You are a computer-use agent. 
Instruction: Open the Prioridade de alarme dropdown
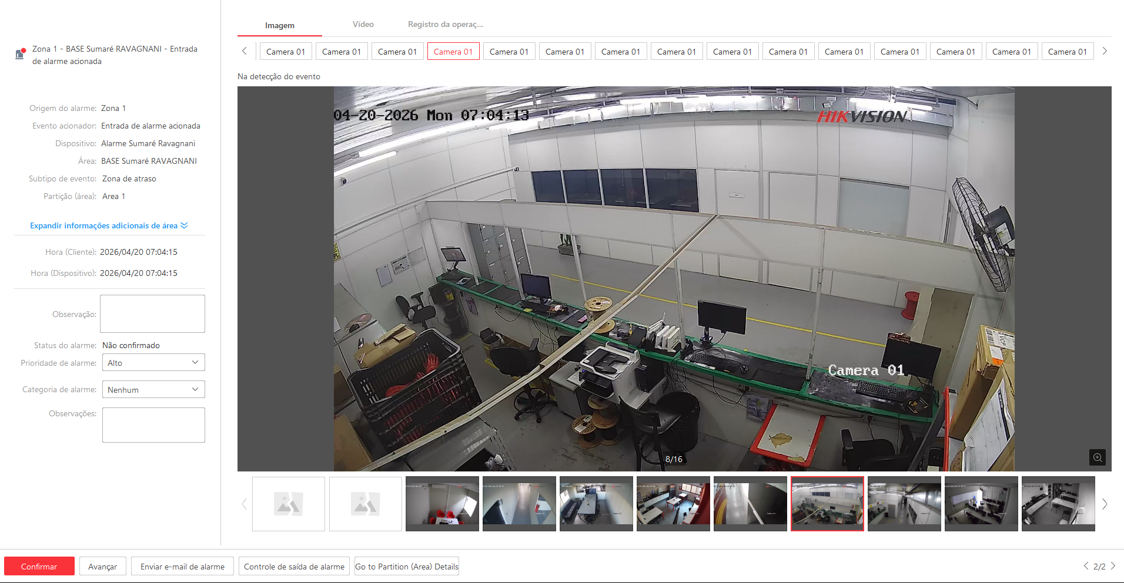pos(153,363)
